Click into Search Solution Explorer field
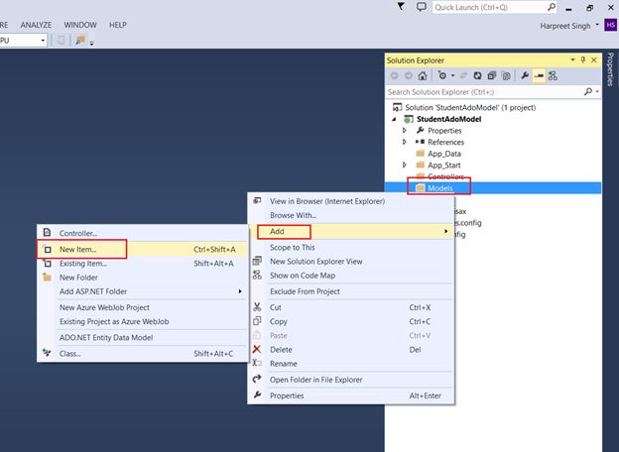The image size is (619, 452). pyautogui.click(x=484, y=92)
